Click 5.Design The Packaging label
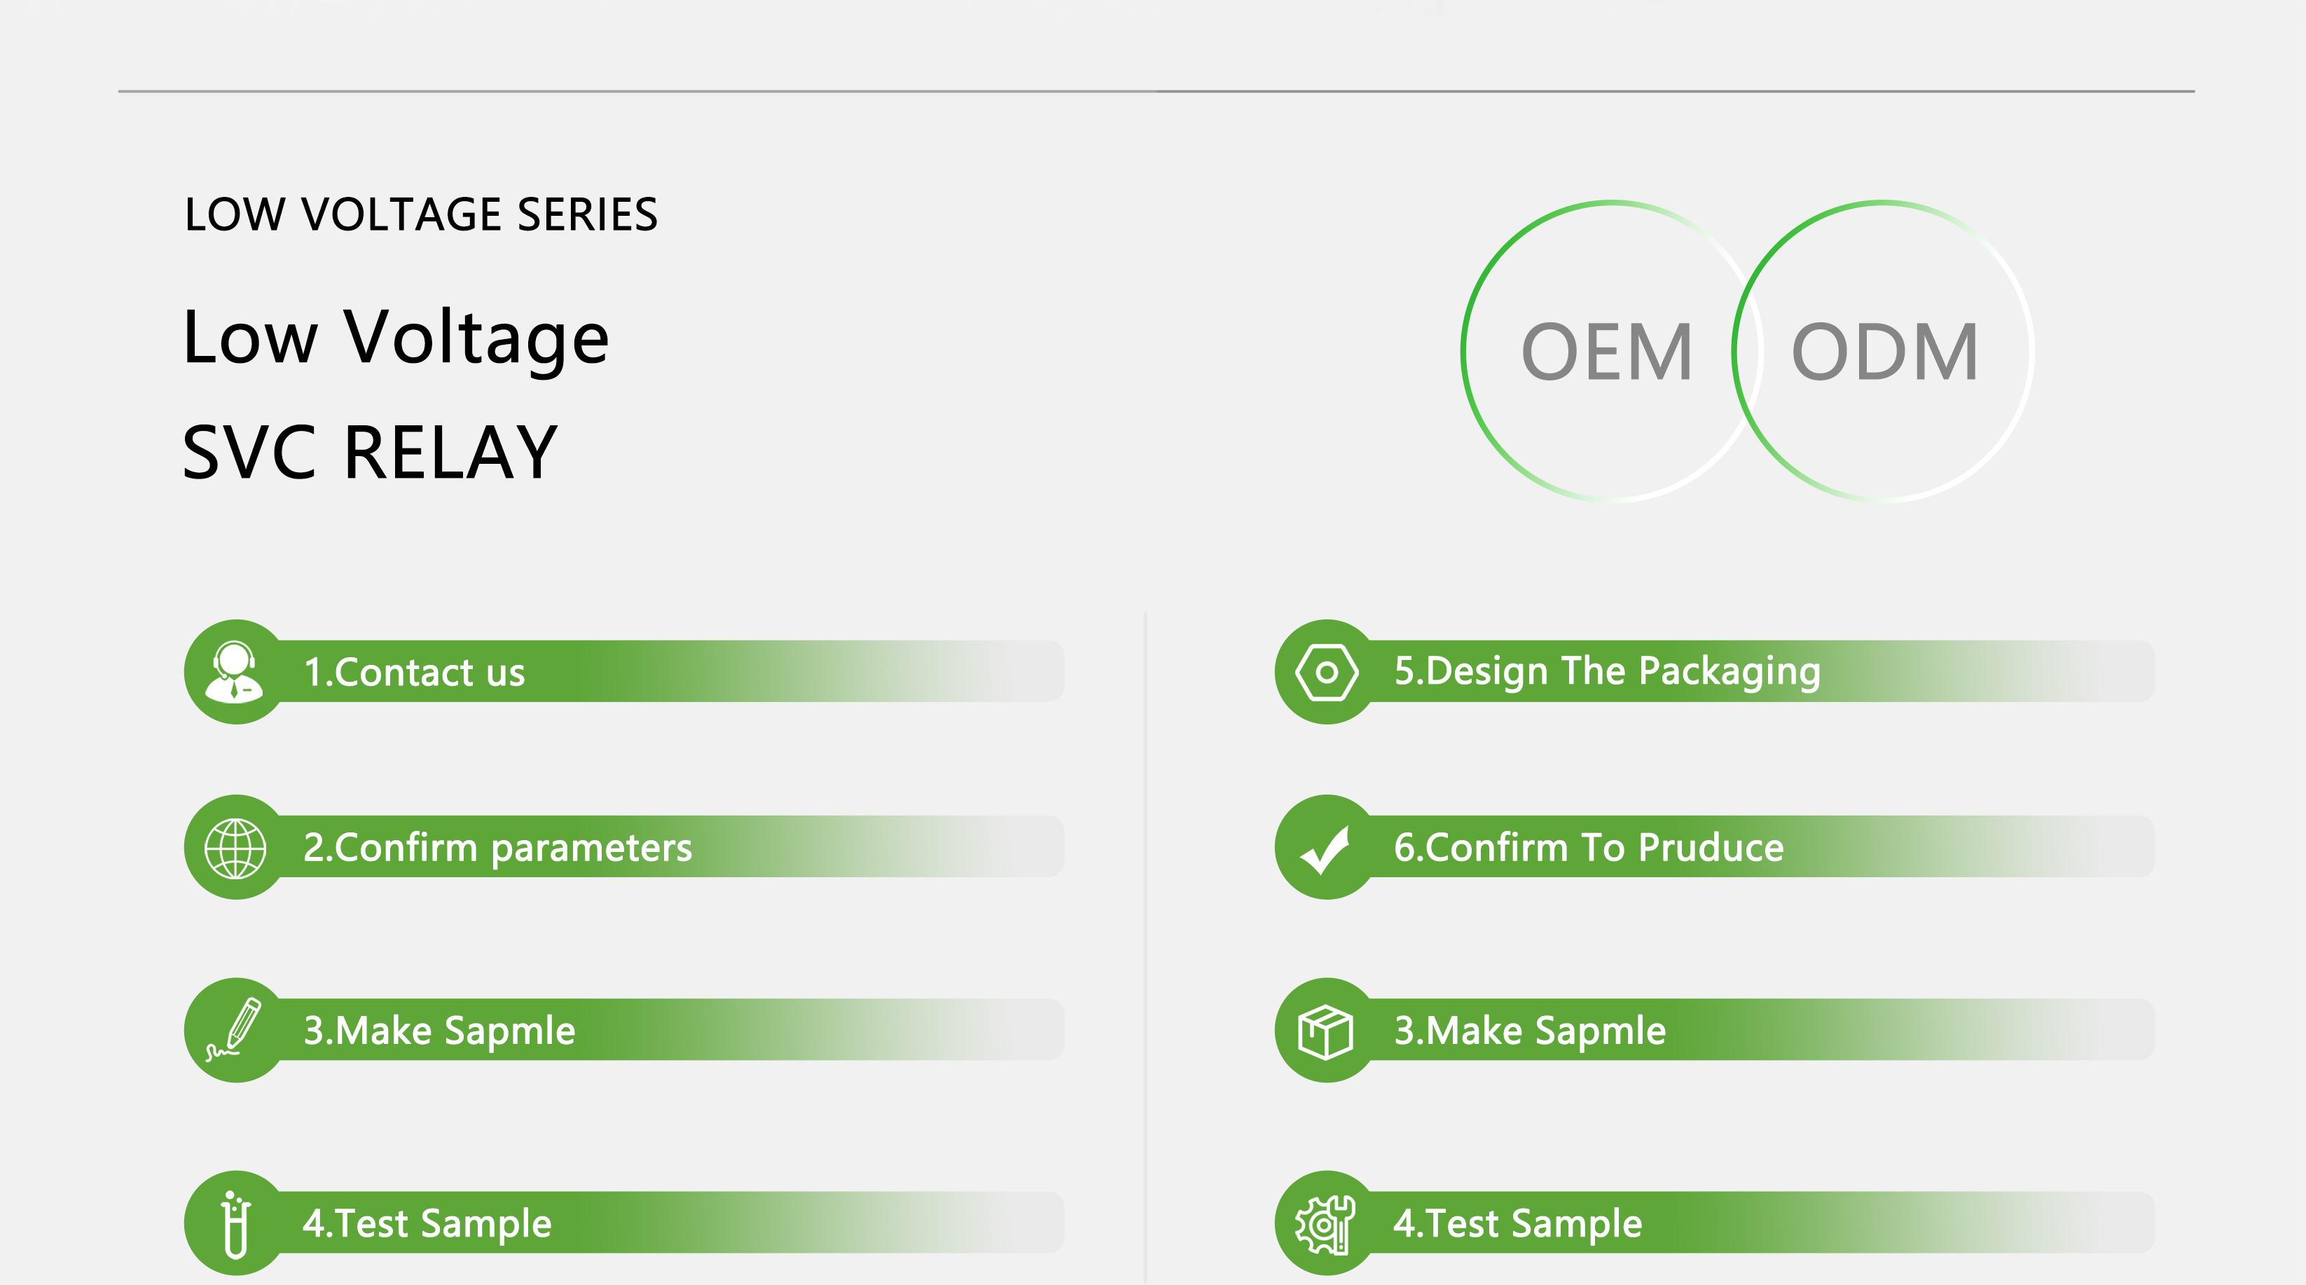The height and width of the screenshot is (1285, 2306). pyautogui.click(x=1608, y=672)
